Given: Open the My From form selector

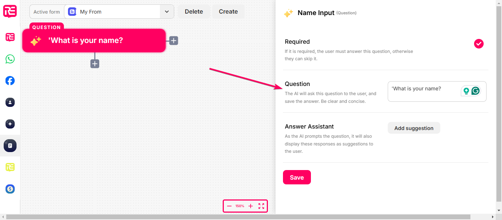Looking at the screenshot, I should 119,12.
